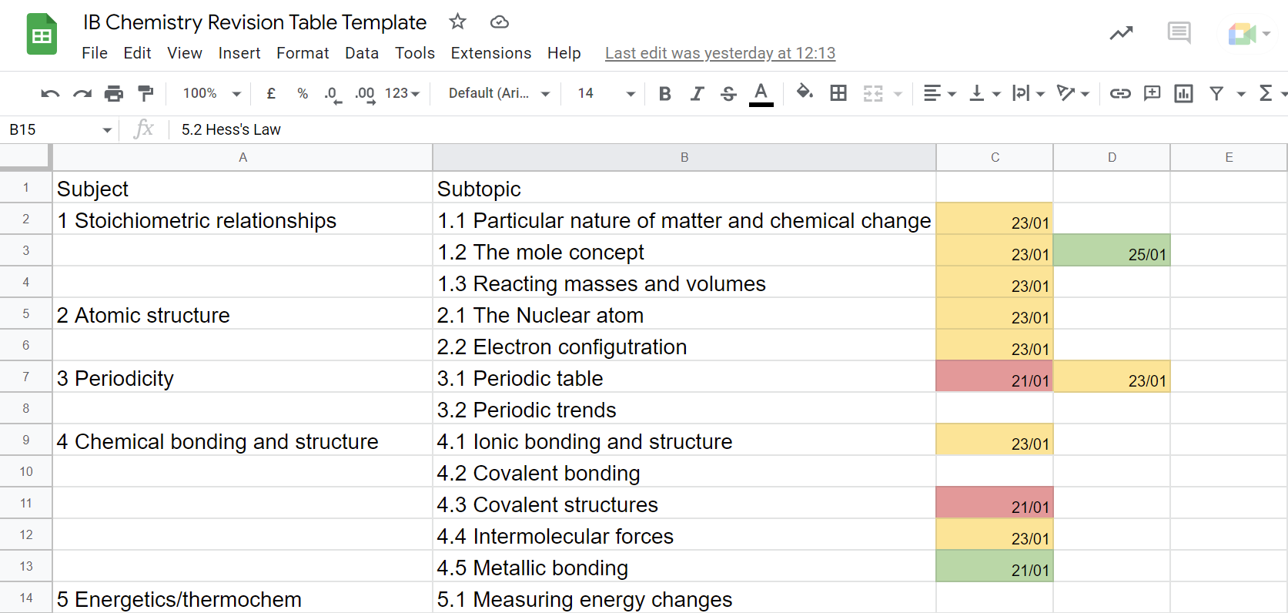
Task: Open the Format menu
Action: point(303,53)
